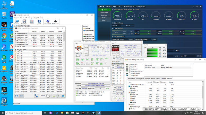Collapse the Cores Section in Ryzen Master
The height and width of the screenshot is (115, 206).
point(112,29)
